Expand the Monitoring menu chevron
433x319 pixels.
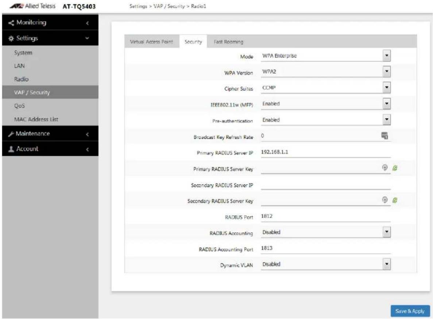click(x=88, y=23)
